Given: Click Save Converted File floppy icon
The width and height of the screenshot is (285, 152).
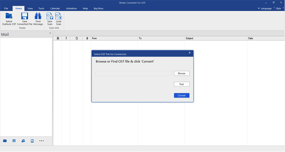Looking at the screenshot, I should tap(25, 16).
